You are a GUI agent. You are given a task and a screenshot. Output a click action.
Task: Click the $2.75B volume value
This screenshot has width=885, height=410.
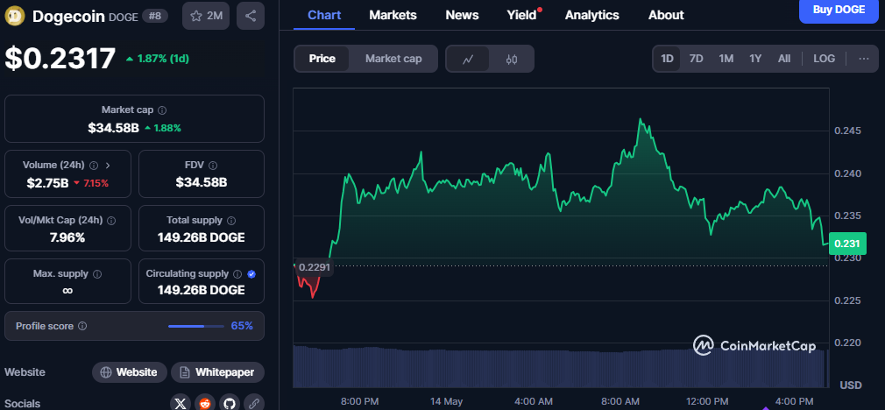pos(48,183)
